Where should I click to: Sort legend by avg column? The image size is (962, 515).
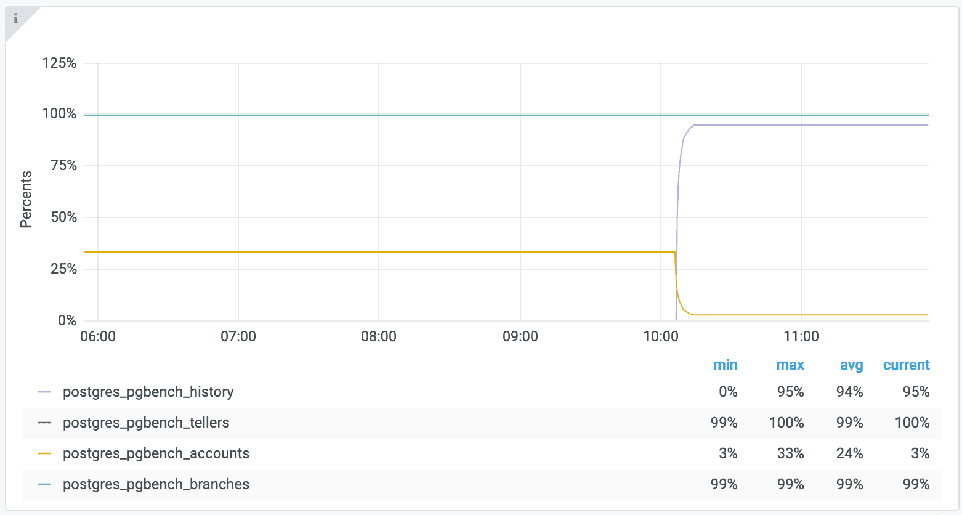tap(851, 365)
